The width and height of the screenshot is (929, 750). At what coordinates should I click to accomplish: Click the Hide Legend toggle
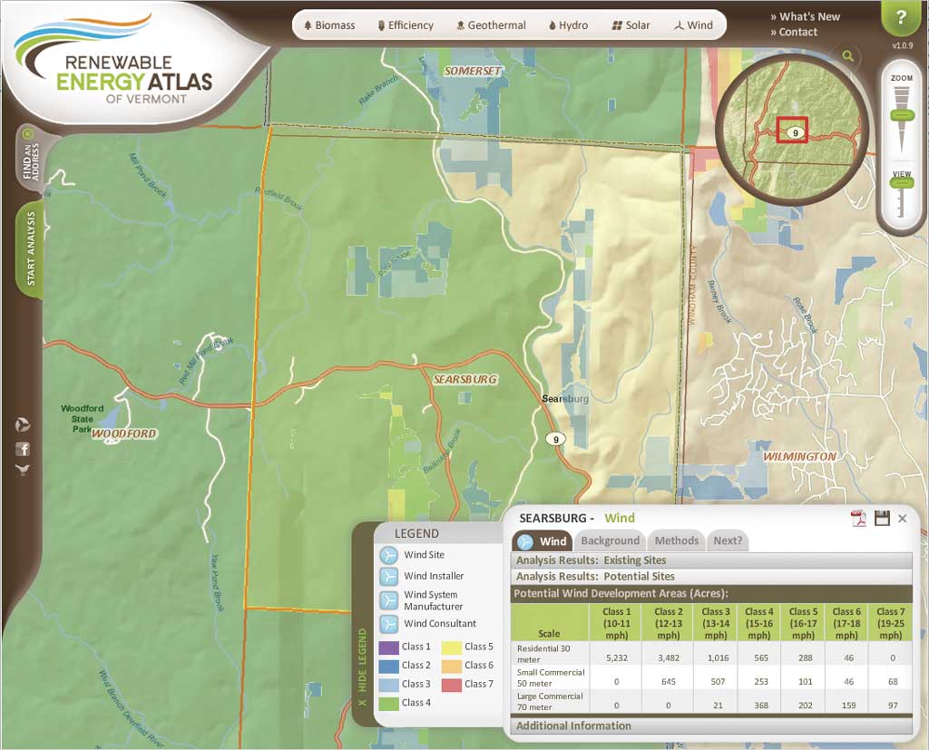point(363,667)
